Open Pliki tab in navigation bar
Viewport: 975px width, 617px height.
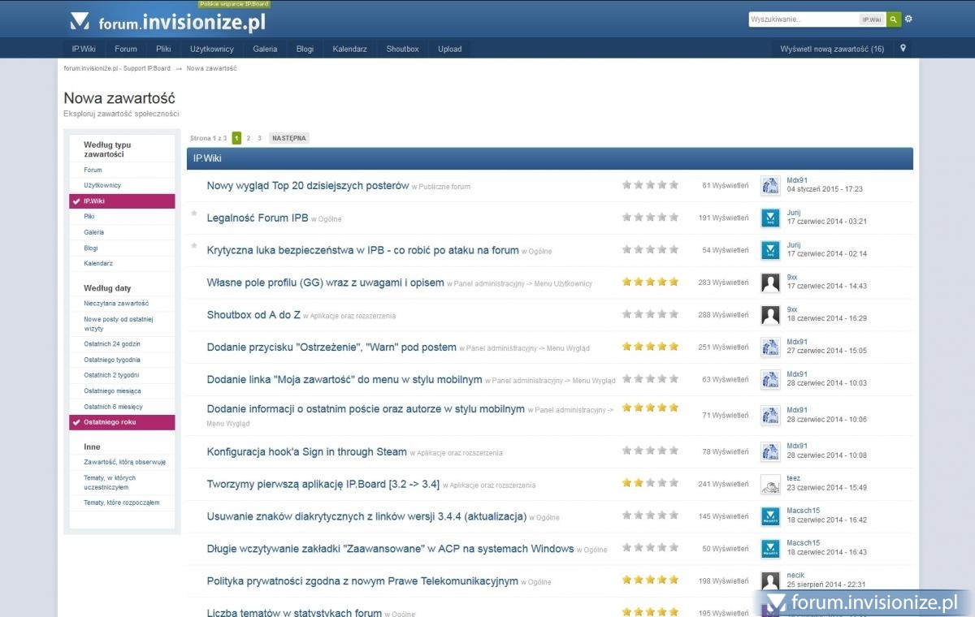tap(163, 49)
